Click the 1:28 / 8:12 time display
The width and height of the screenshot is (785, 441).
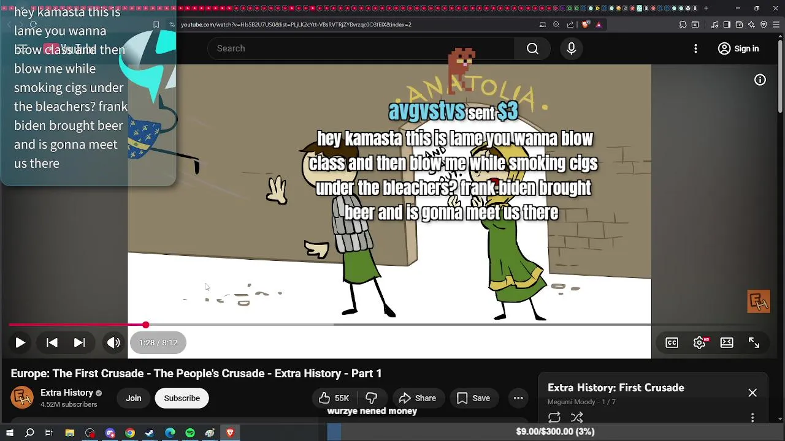coord(158,343)
